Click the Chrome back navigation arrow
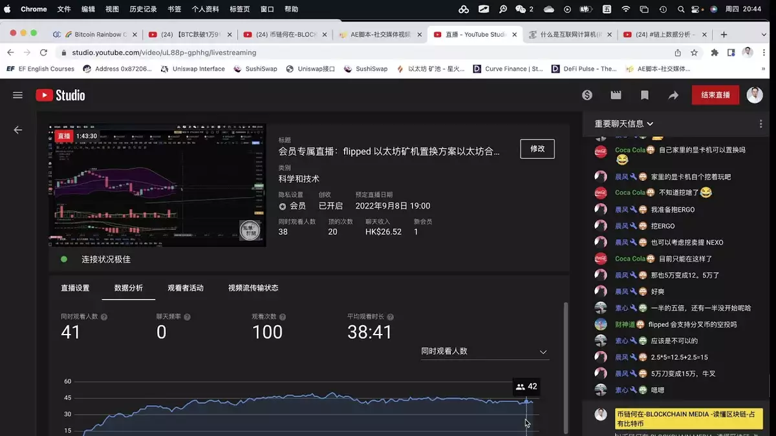 tap(11, 52)
